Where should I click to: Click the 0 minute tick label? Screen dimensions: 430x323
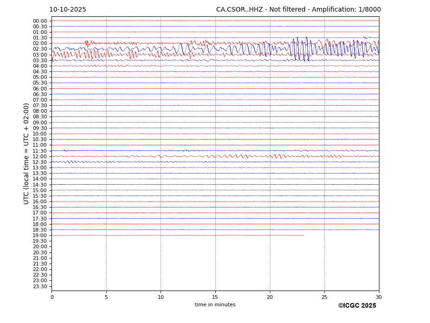click(x=52, y=297)
